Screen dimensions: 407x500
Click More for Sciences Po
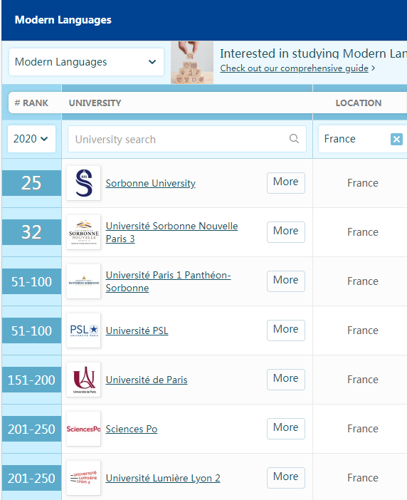pyautogui.click(x=286, y=429)
